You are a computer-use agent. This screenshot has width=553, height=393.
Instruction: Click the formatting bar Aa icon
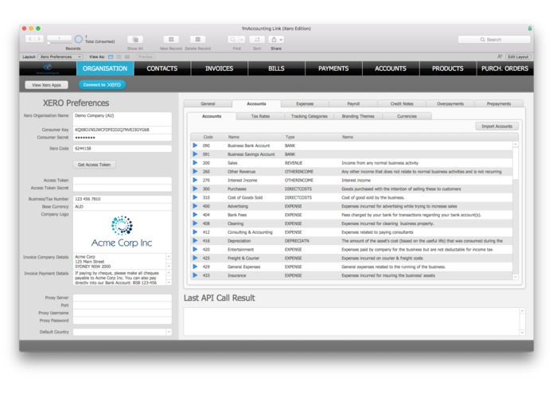click(x=500, y=56)
